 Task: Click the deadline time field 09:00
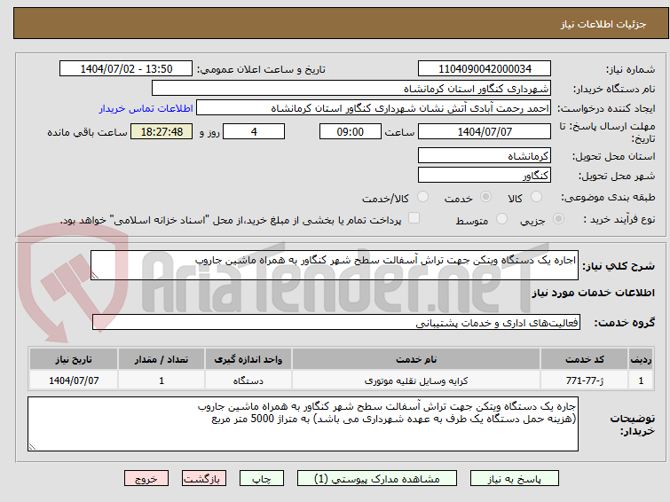point(351,131)
